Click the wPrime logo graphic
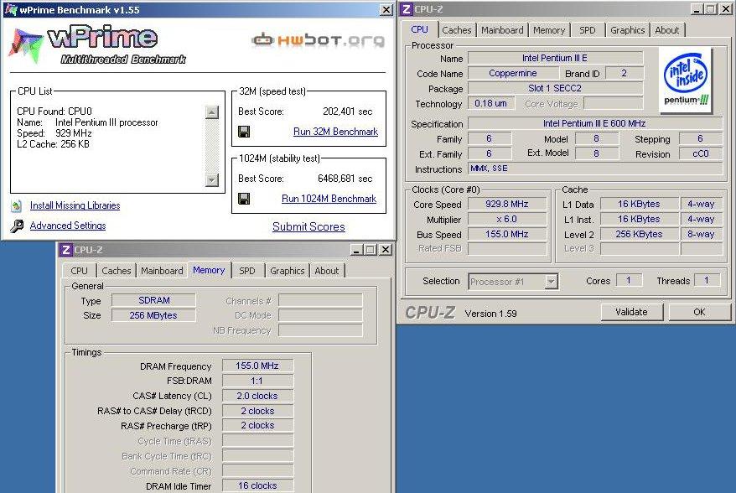This screenshot has height=493, width=736. coord(97,46)
